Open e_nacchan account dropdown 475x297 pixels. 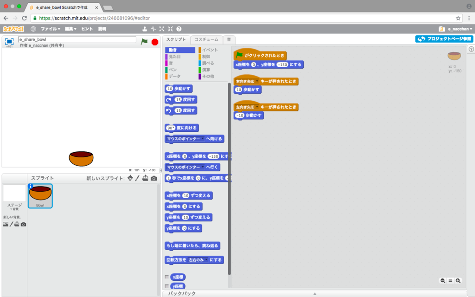pyautogui.click(x=460, y=29)
